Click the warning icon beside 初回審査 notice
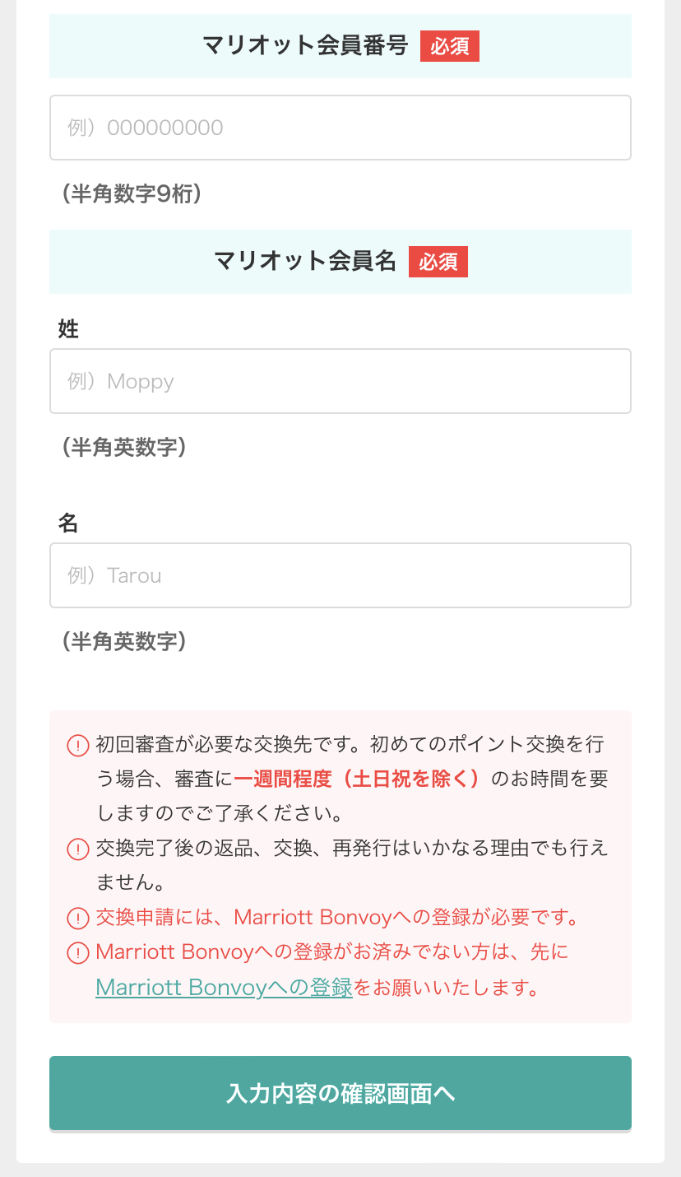The height and width of the screenshot is (1177, 681). click(77, 746)
